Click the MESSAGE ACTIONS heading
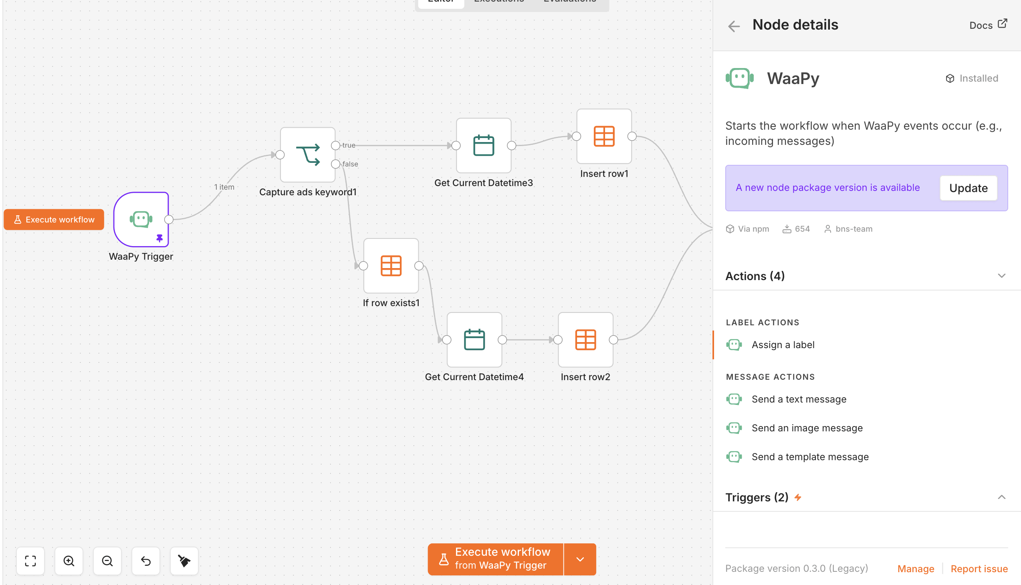Image resolution: width=1021 pixels, height=585 pixels. pyautogui.click(x=770, y=377)
